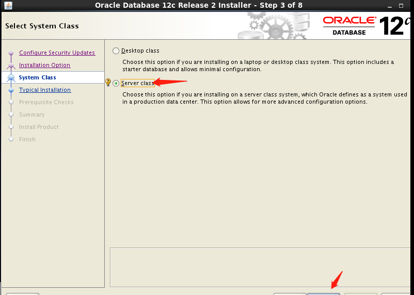
Task: Go back to Configure Security Updates step
Action: (57, 53)
